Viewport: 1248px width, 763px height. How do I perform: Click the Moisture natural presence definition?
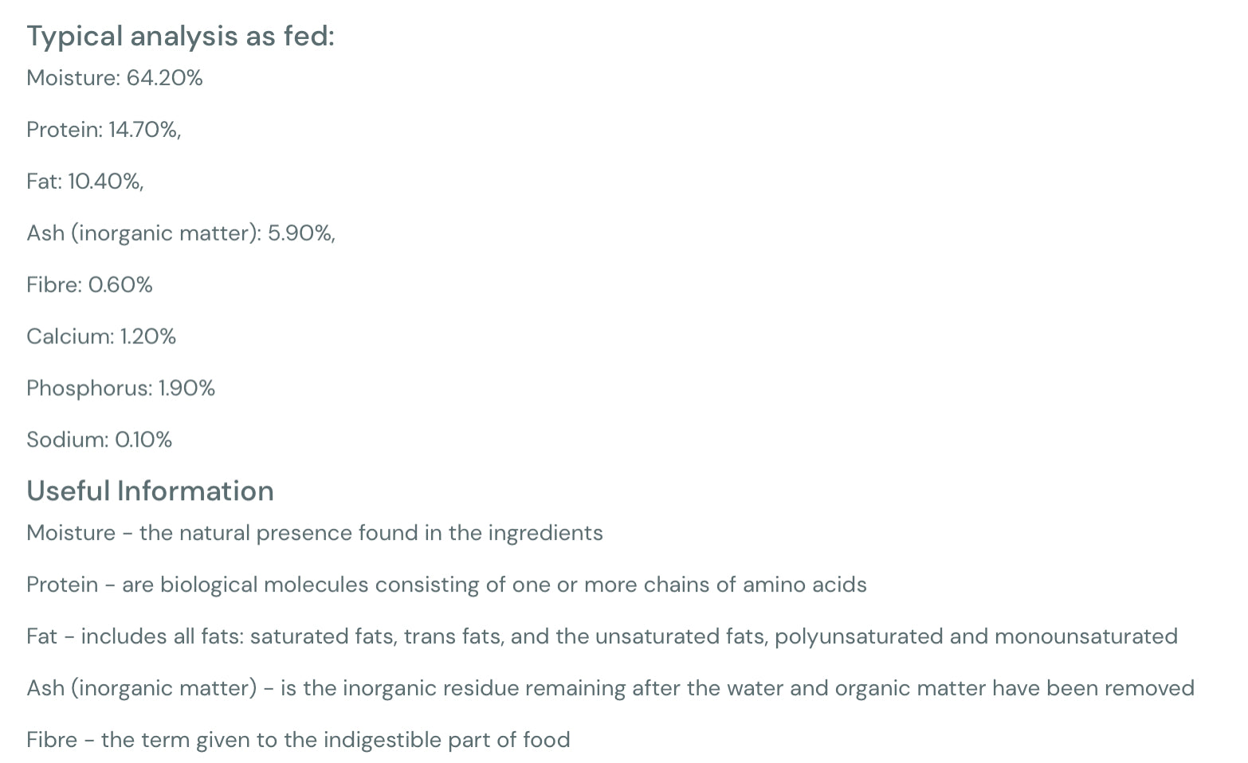point(315,533)
